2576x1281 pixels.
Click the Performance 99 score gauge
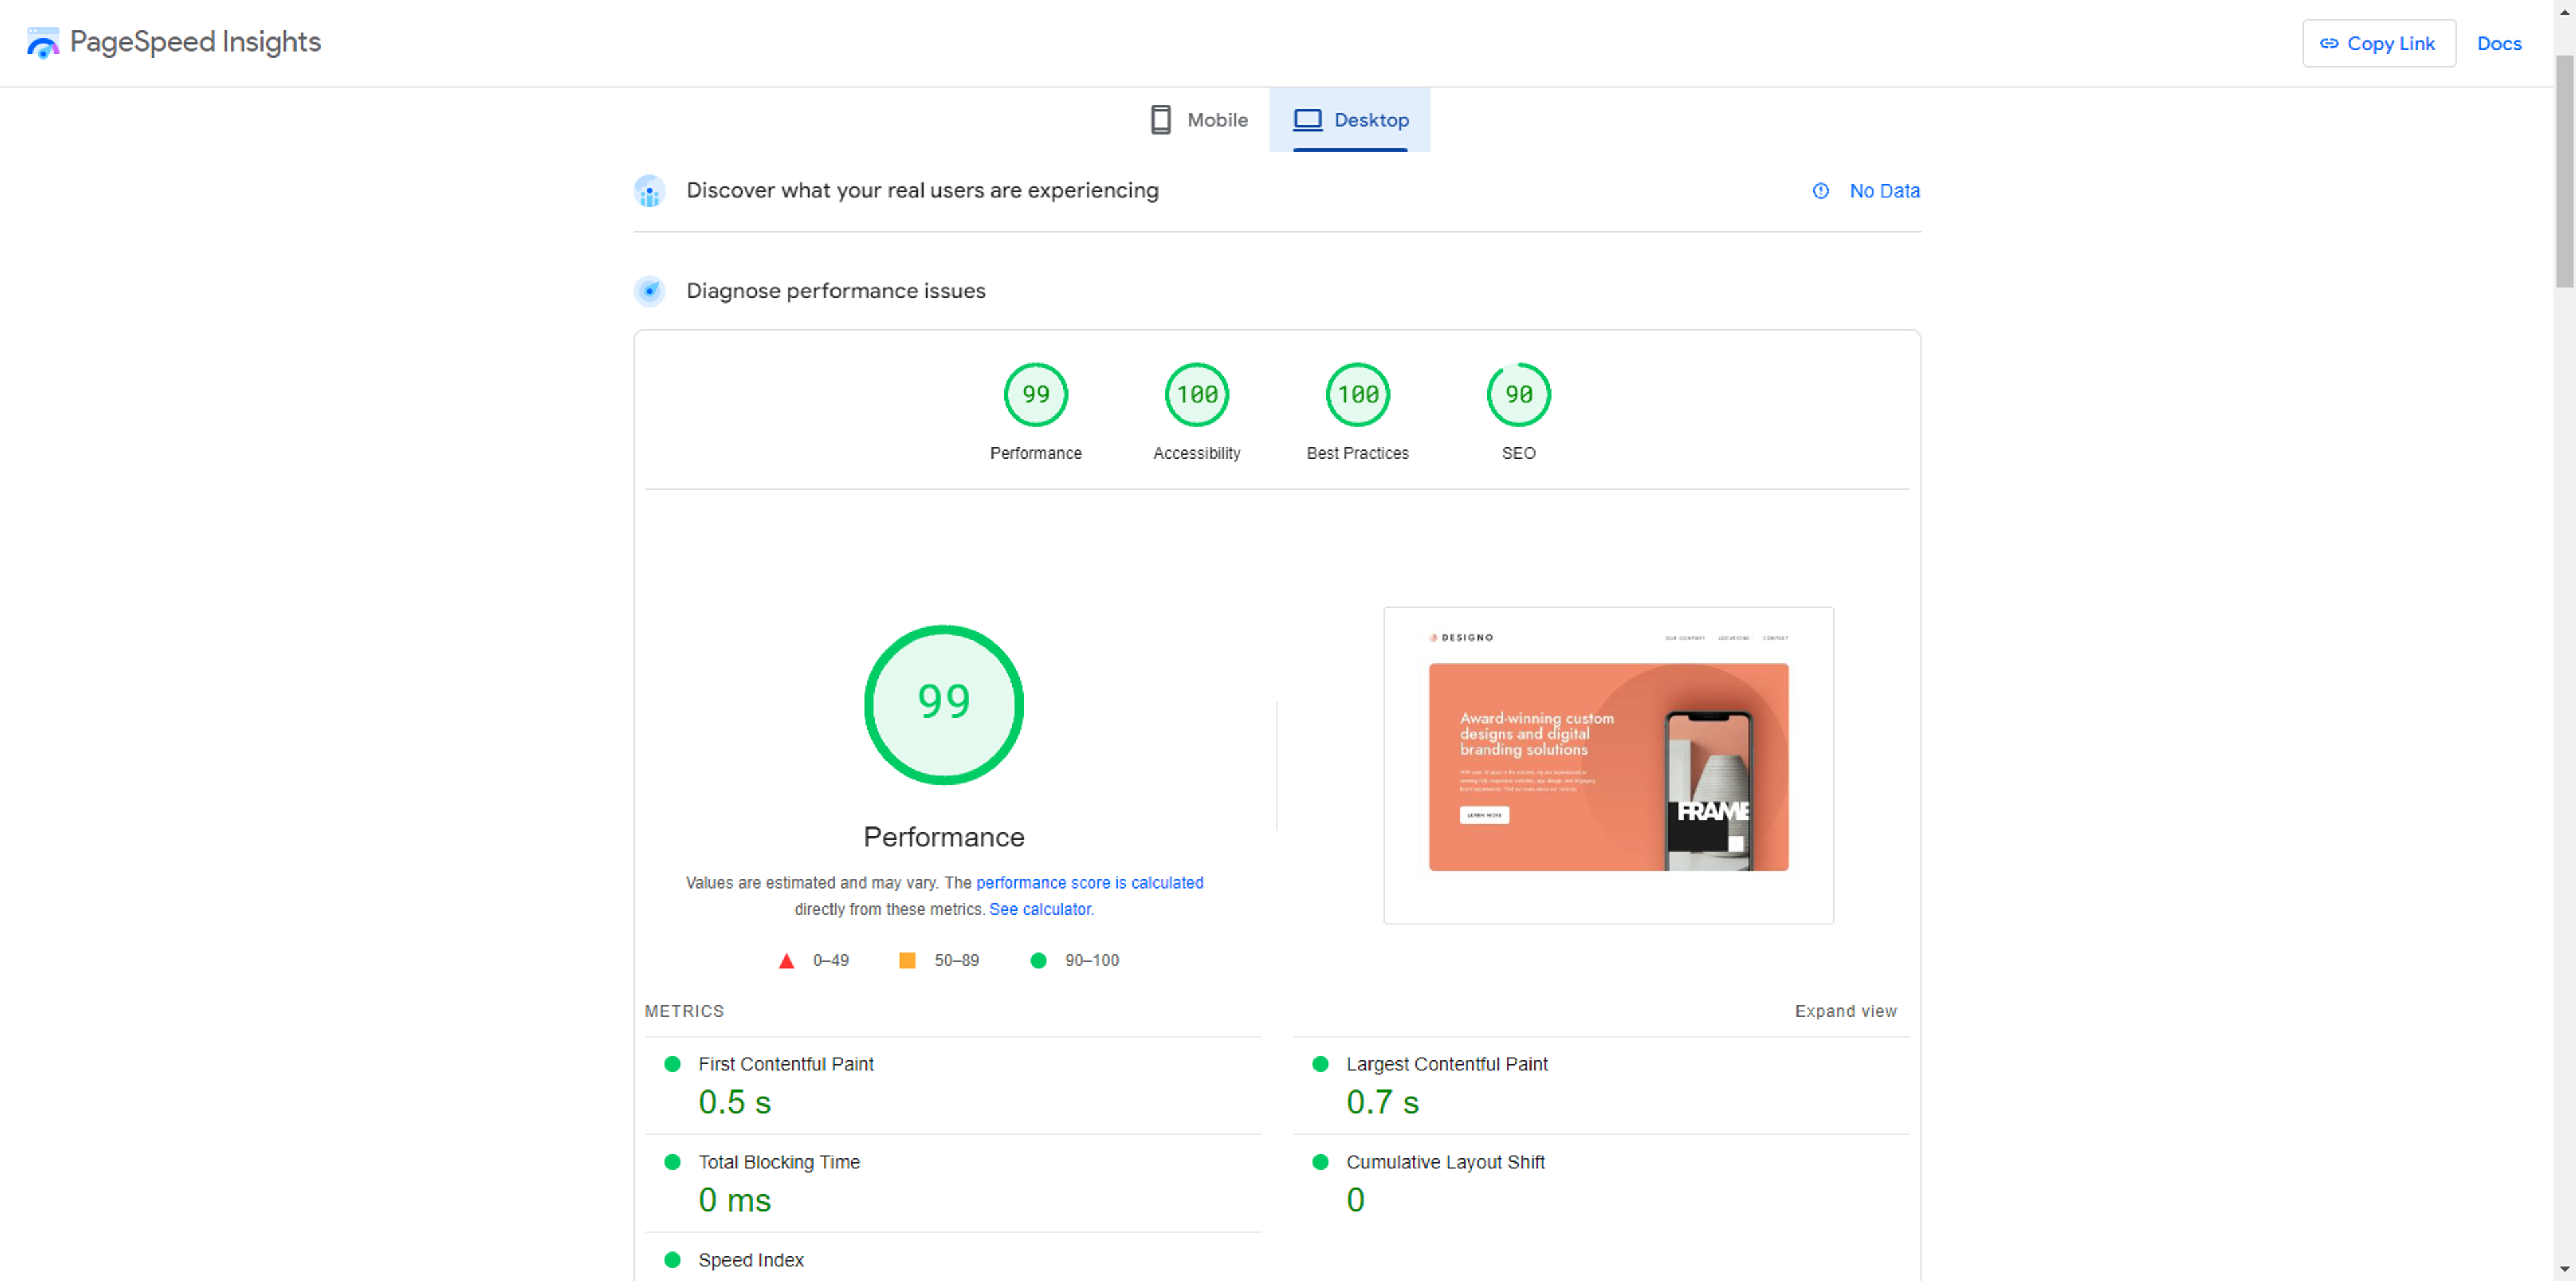[1035, 395]
